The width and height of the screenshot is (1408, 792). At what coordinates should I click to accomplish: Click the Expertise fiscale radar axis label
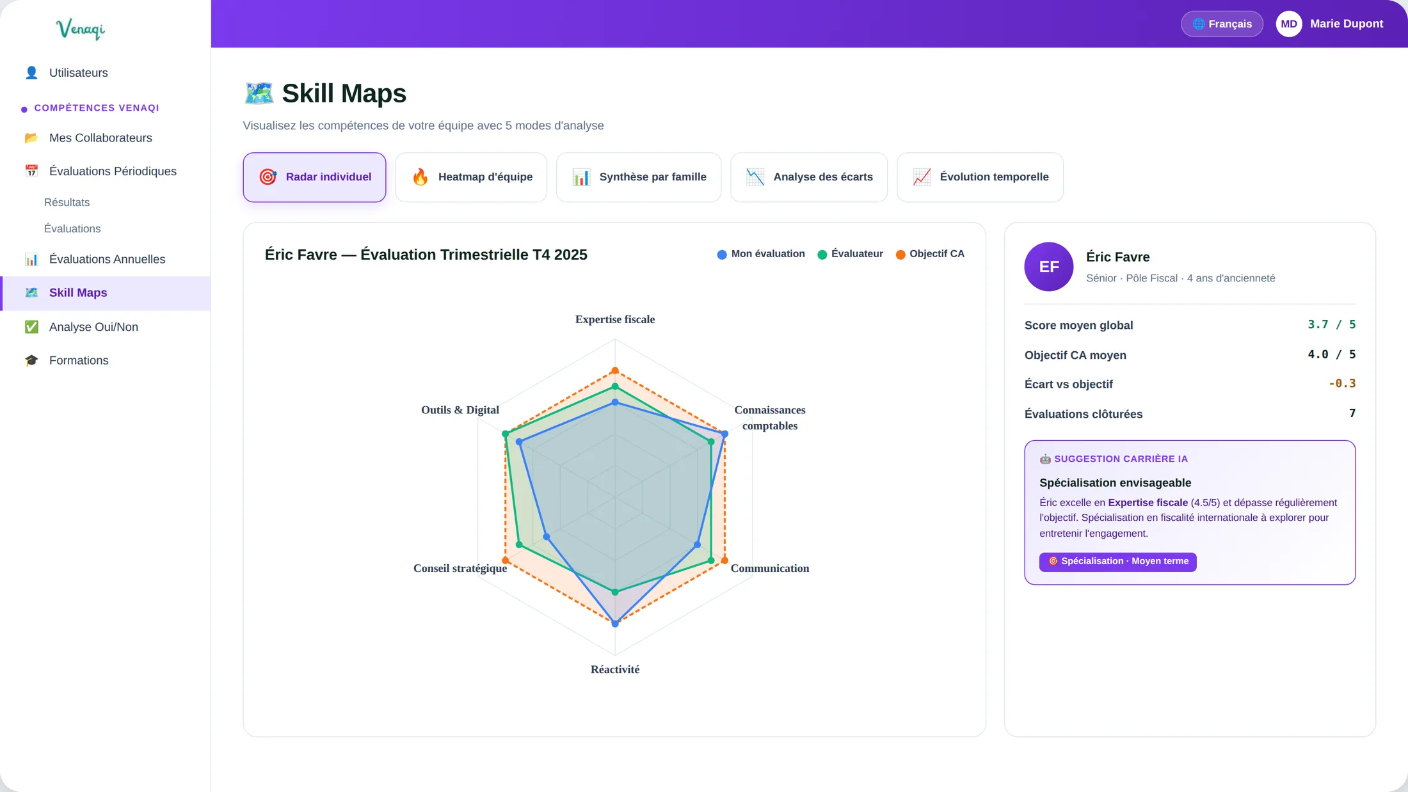coord(614,319)
